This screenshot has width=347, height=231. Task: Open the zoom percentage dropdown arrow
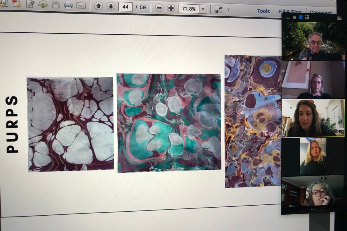pos(203,9)
